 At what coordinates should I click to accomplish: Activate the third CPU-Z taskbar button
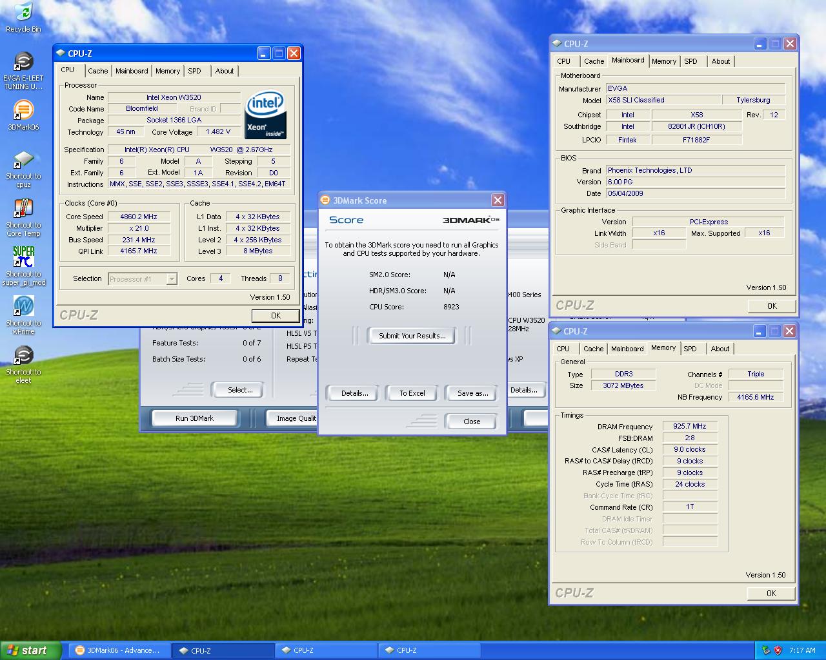pos(429,650)
